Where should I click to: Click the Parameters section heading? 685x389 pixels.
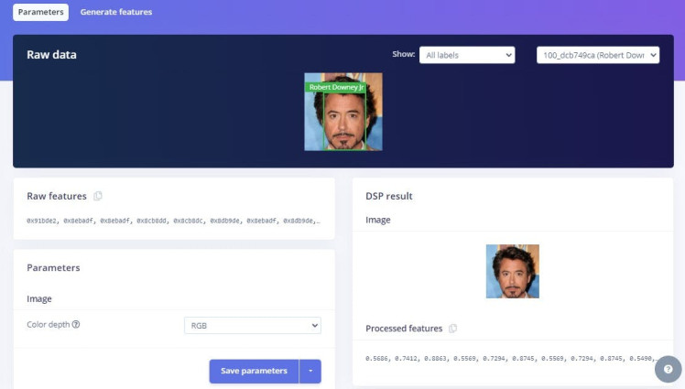[x=53, y=267]
